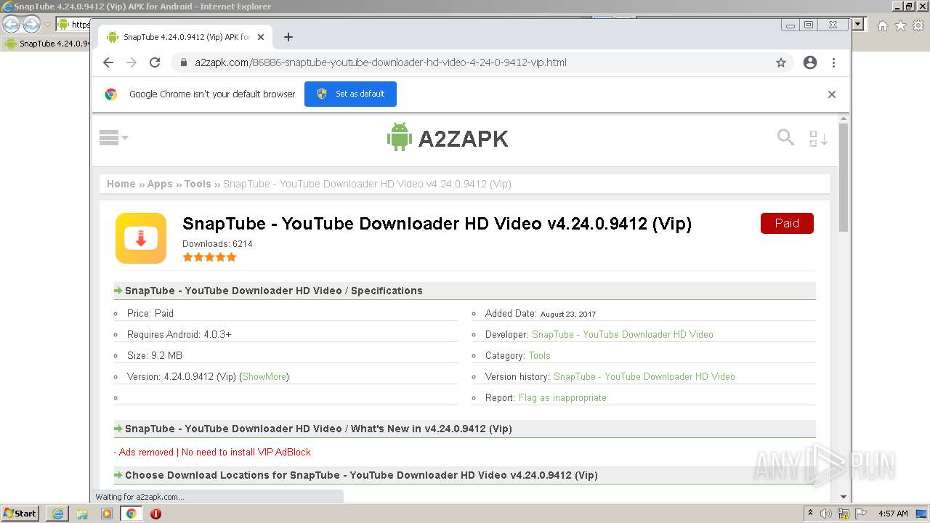This screenshot has width=930, height=523.
Task: Open a new Chrome tab
Action: click(288, 37)
